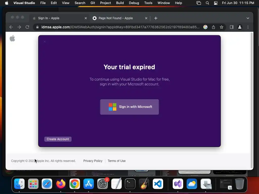The image size is (259, 194).
Task: Open the App Store from the Dock
Action: (89, 184)
